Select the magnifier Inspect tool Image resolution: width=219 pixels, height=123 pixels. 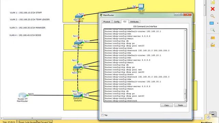[212, 16]
